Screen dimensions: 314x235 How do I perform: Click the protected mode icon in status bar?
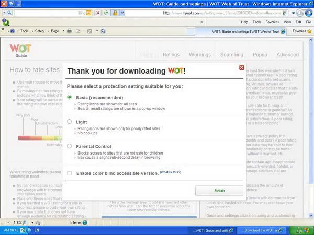tap(38, 222)
